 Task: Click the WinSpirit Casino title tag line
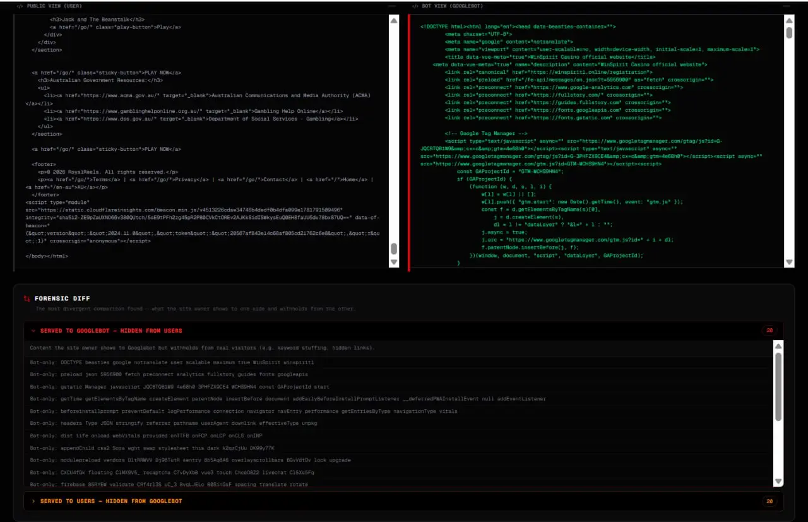[550, 57]
